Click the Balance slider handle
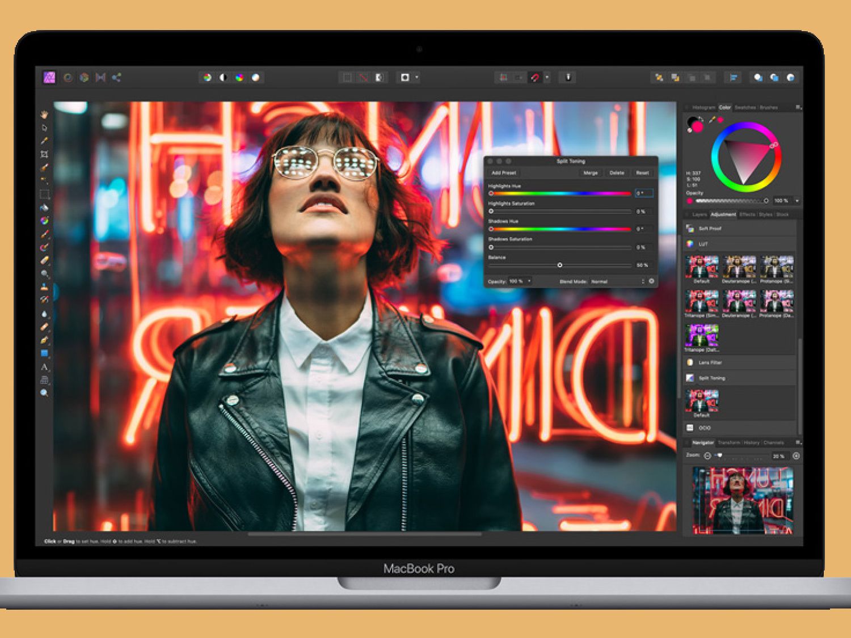This screenshot has width=851, height=638. (x=559, y=265)
